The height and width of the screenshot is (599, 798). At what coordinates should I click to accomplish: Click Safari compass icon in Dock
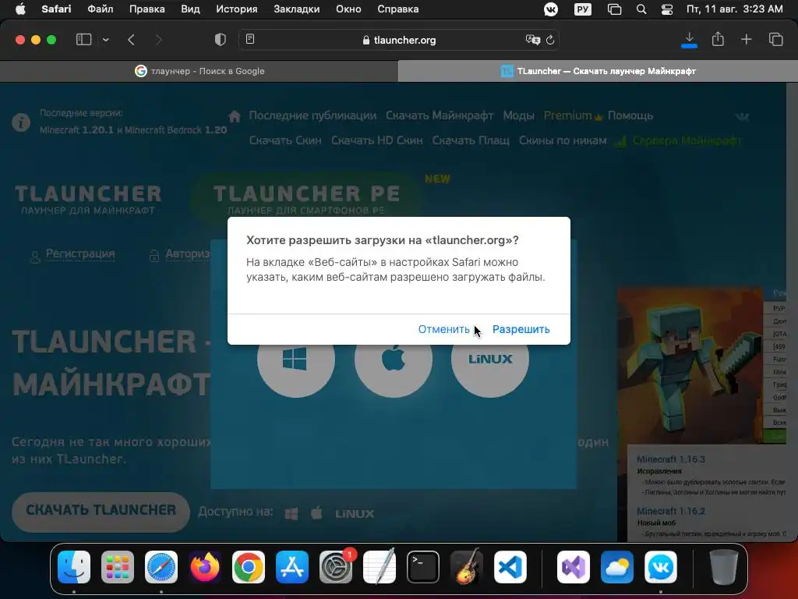[x=161, y=567]
